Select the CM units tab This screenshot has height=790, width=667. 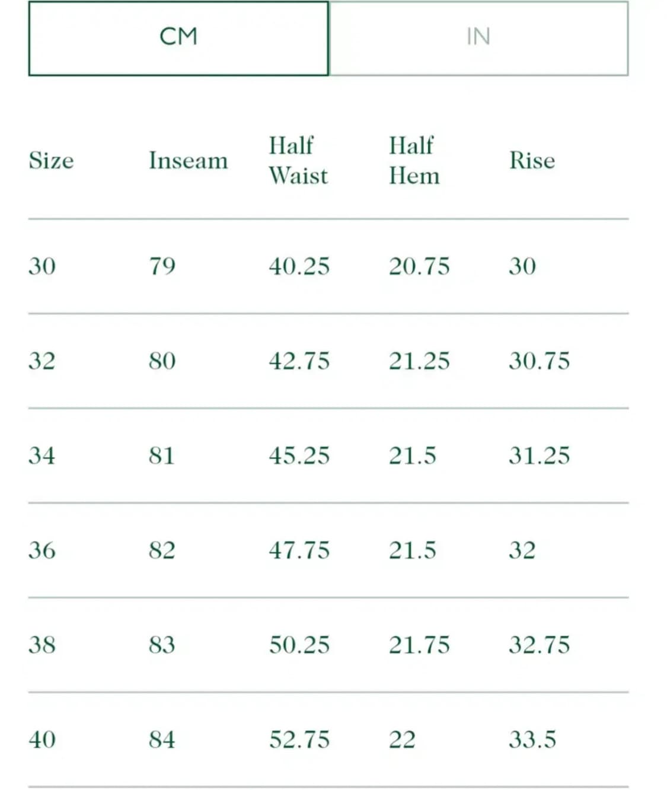point(178,38)
